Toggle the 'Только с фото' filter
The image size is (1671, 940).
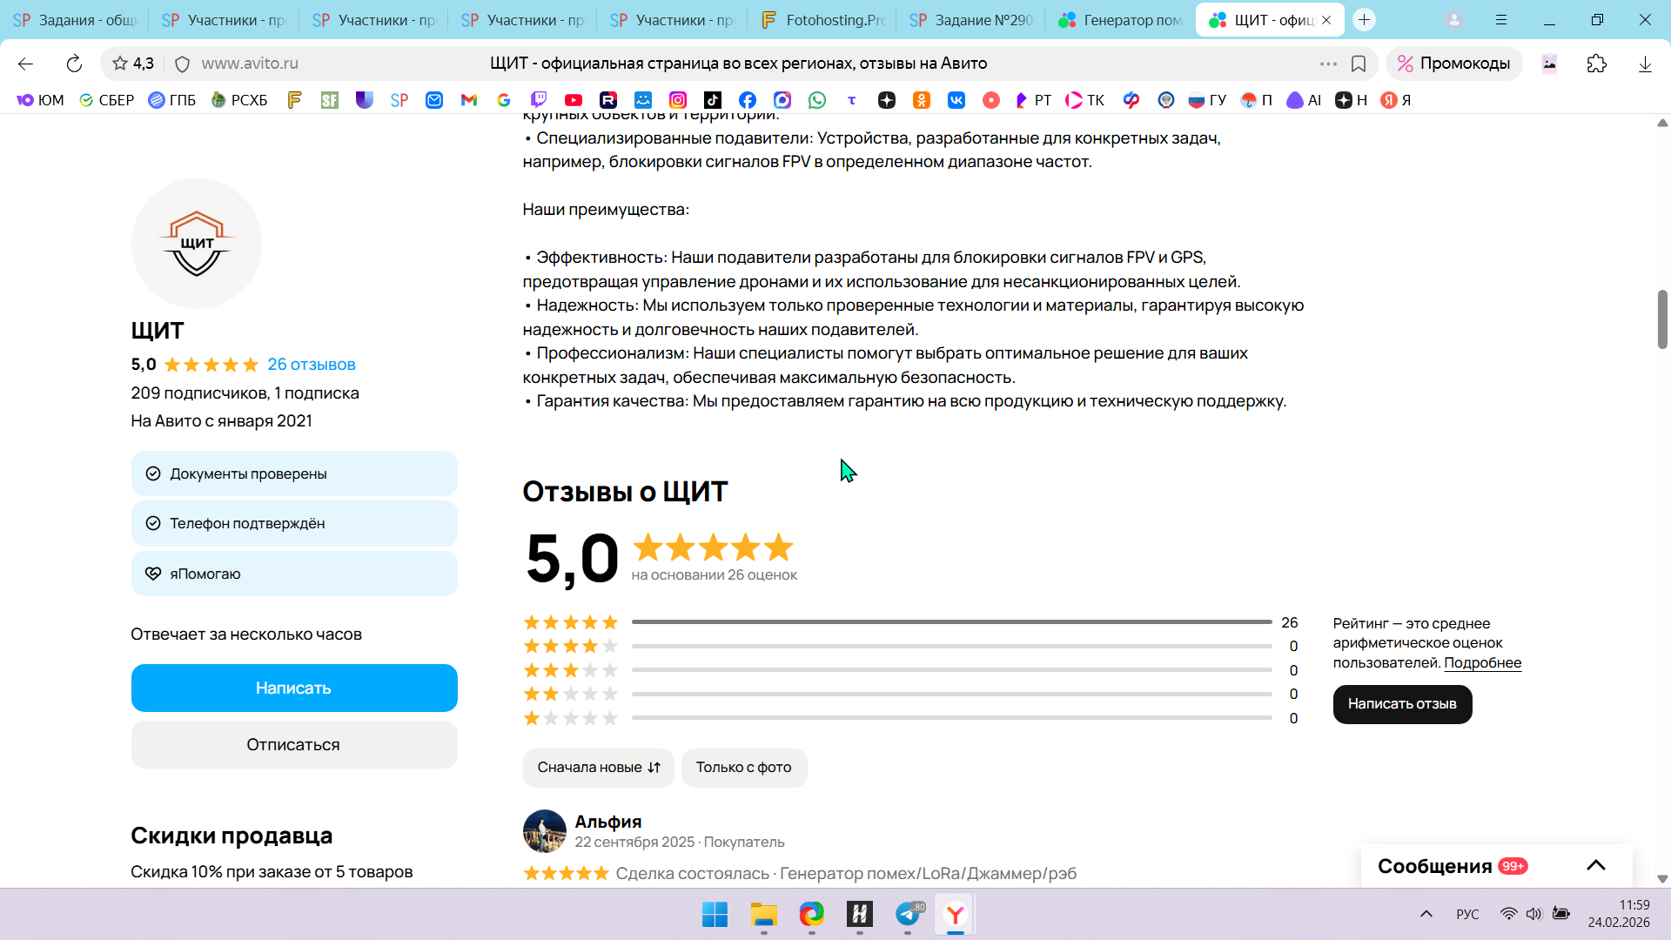click(743, 768)
